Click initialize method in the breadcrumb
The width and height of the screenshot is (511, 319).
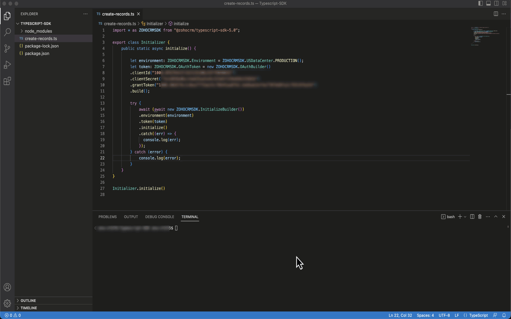coord(179,24)
